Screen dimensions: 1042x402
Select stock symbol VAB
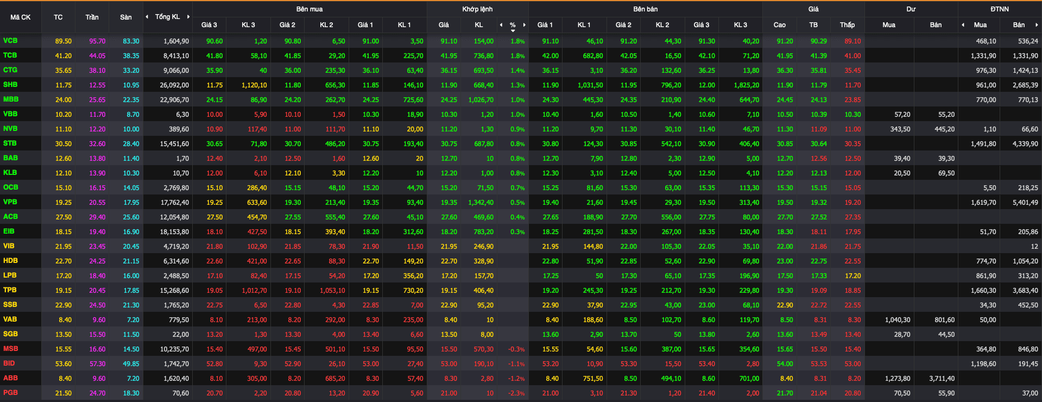click(10, 319)
